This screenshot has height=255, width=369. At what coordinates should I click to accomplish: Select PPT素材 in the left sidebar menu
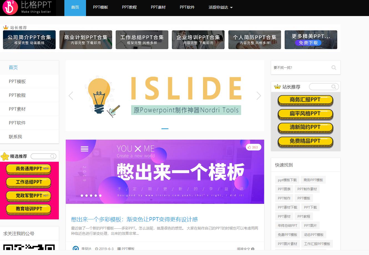tap(17, 109)
